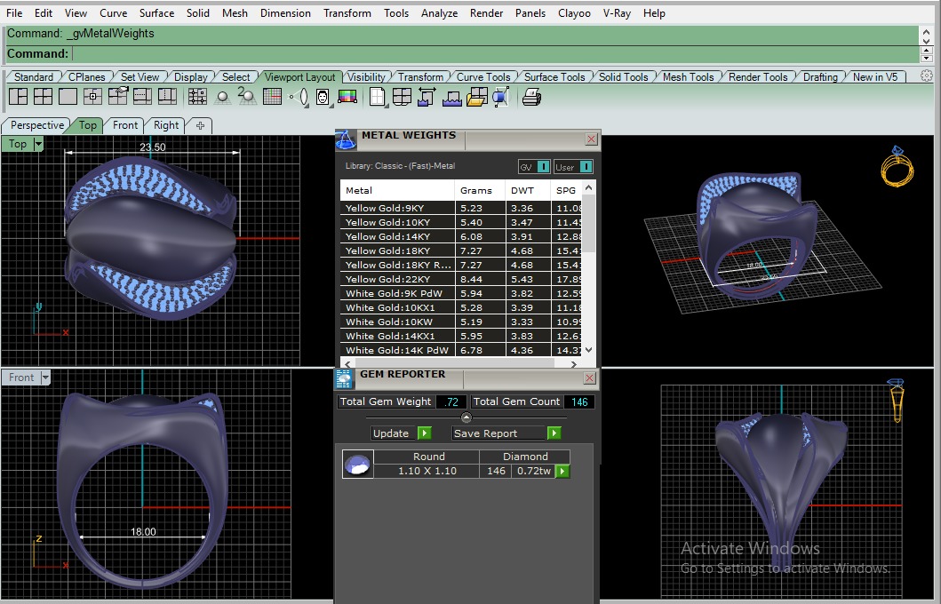The width and height of the screenshot is (941, 604).
Task: Click the Update button in Gem Reporter
Action: click(x=391, y=433)
